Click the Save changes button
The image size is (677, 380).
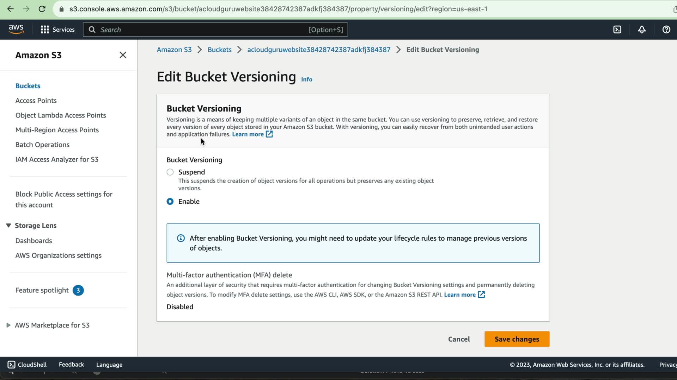tap(517, 339)
